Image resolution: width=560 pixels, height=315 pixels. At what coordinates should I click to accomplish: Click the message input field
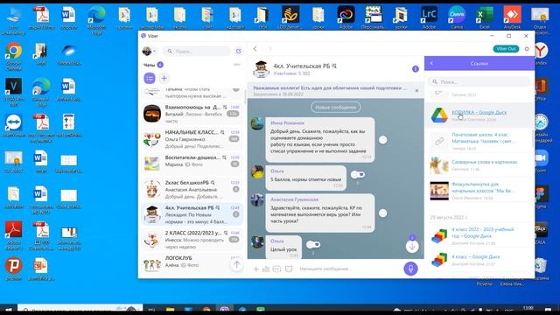(x=348, y=269)
